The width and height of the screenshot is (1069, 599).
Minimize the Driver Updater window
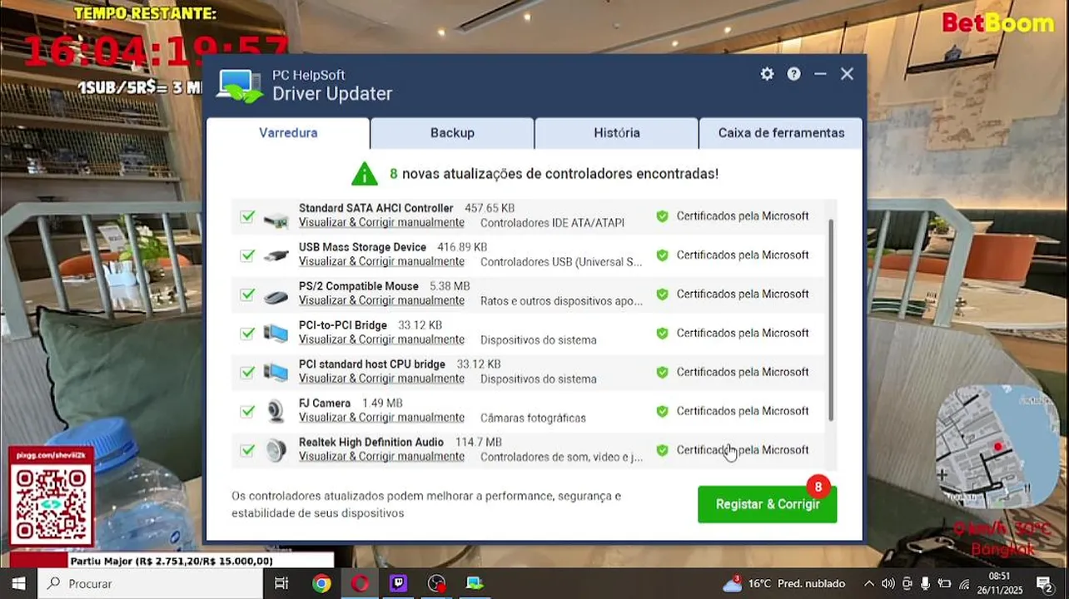820,74
